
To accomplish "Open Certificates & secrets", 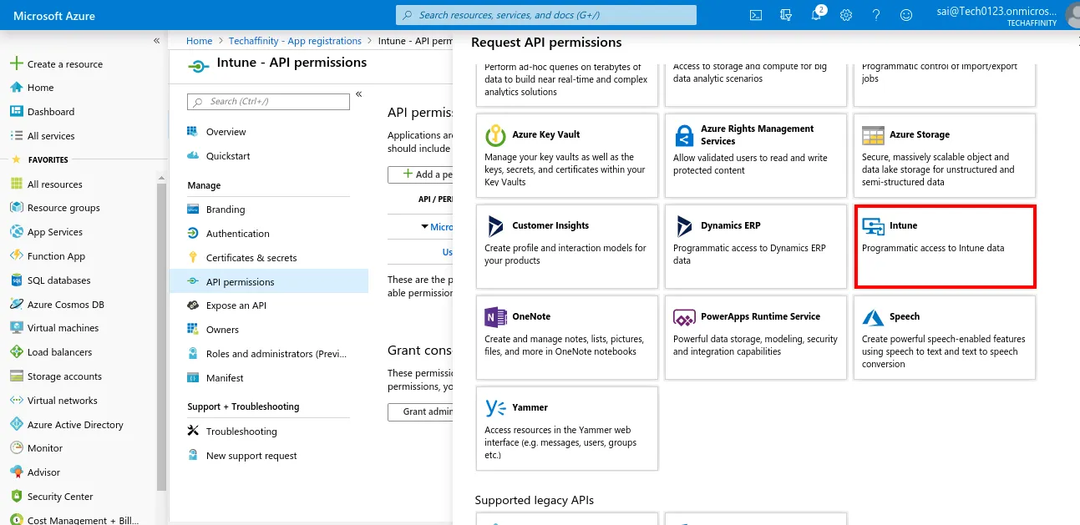I will pos(242,258).
